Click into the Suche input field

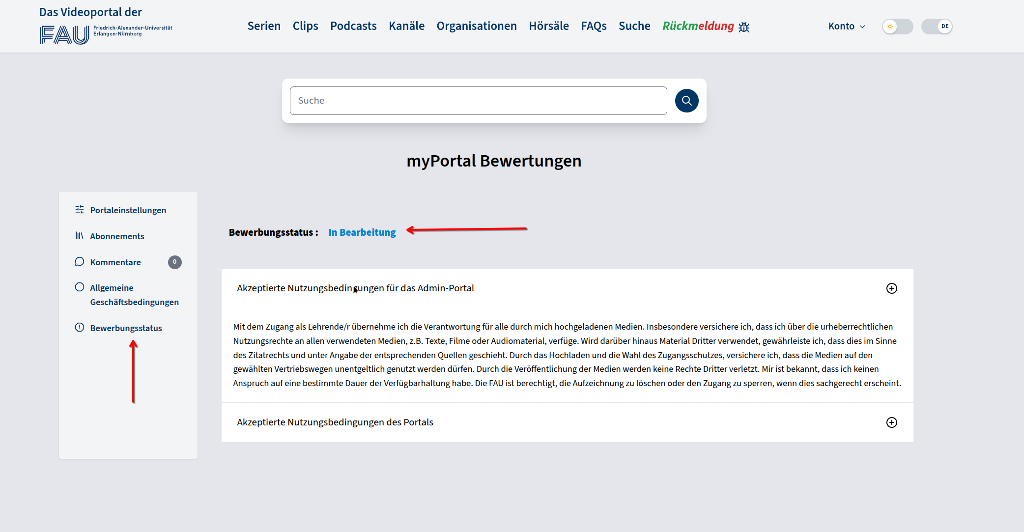(x=478, y=101)
